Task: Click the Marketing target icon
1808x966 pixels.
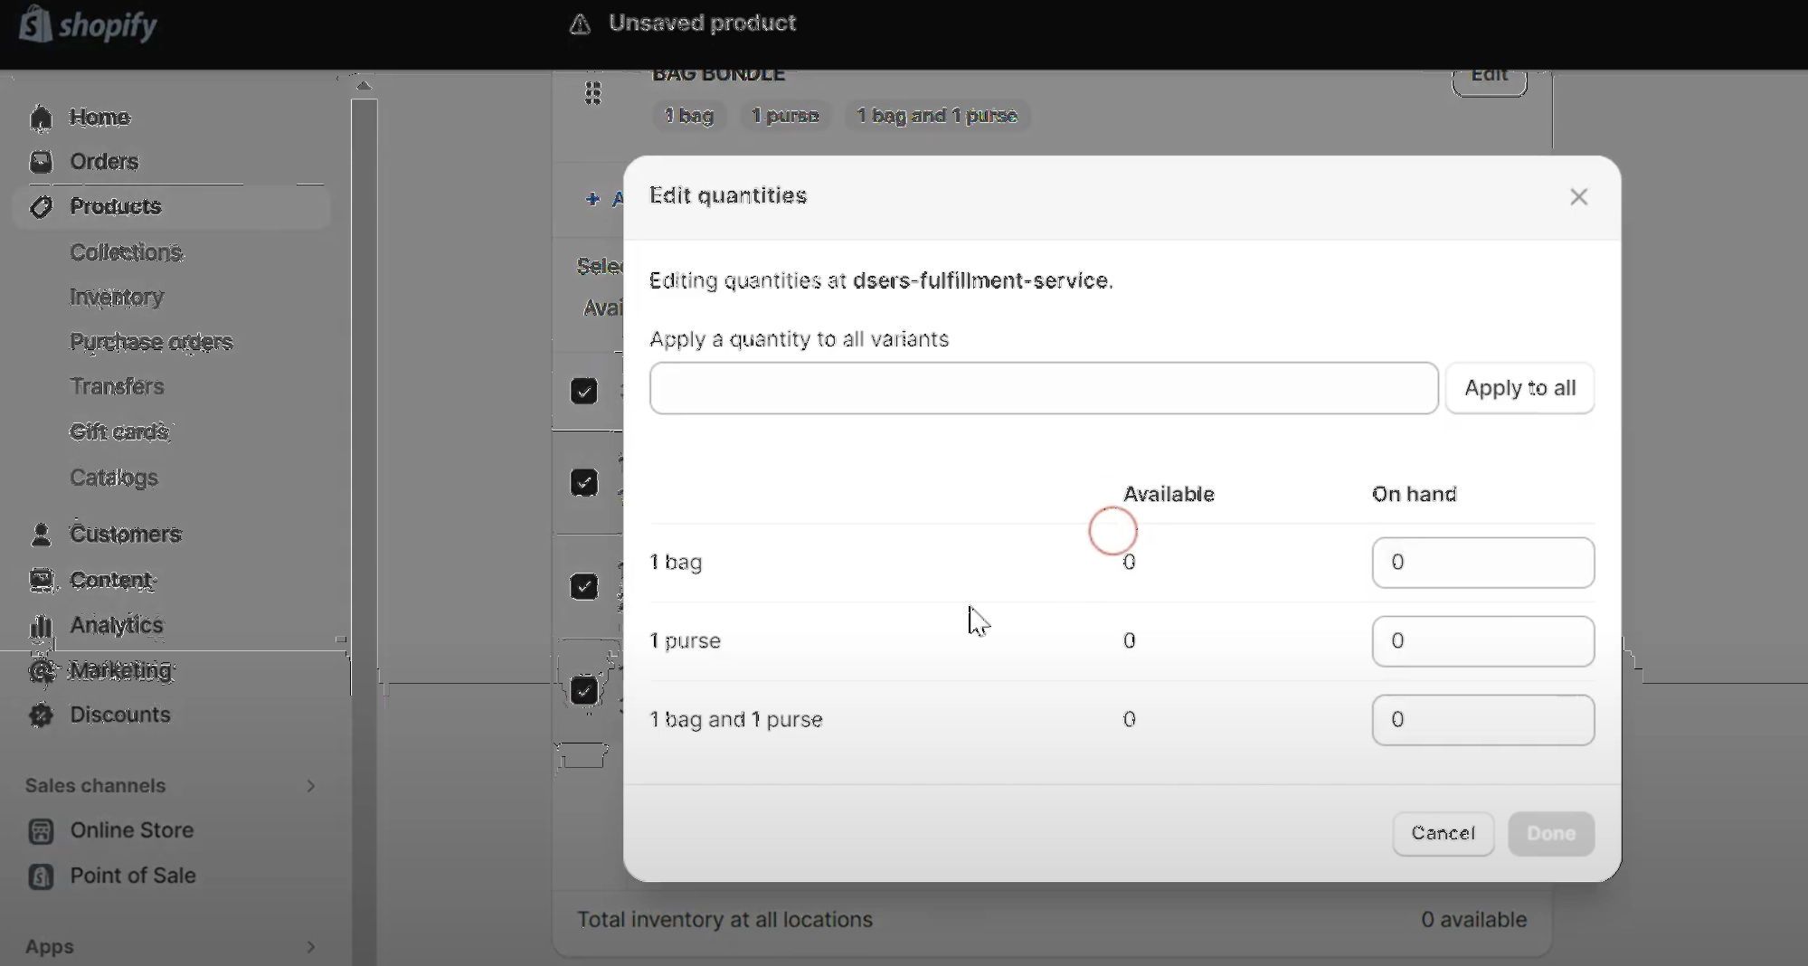Action: 41,670
